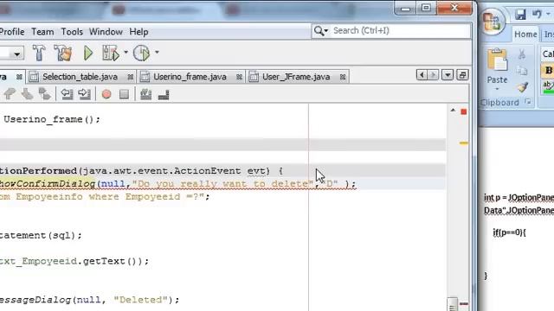Click Format Painter icon in Word
Screen dimensions: 554x311
coord(523,86)
